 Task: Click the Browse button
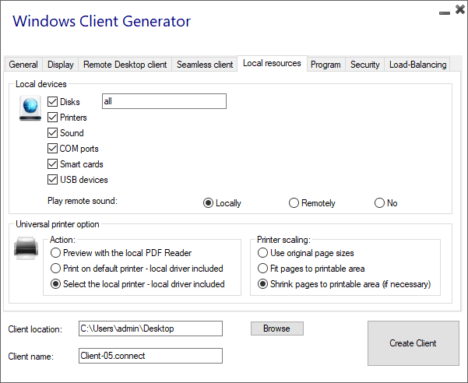tap(276, 329)
